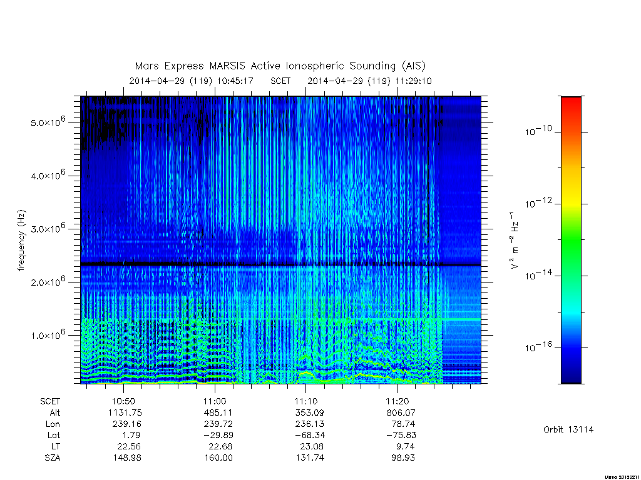Click the start timestamp 10:45:17 in the subtitle

click(x=235, y=81)
